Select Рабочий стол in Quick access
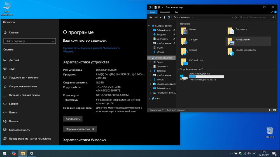 click(x=164, y=30)
